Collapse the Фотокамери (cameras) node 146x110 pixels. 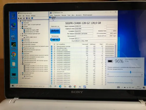click(21, 75)
